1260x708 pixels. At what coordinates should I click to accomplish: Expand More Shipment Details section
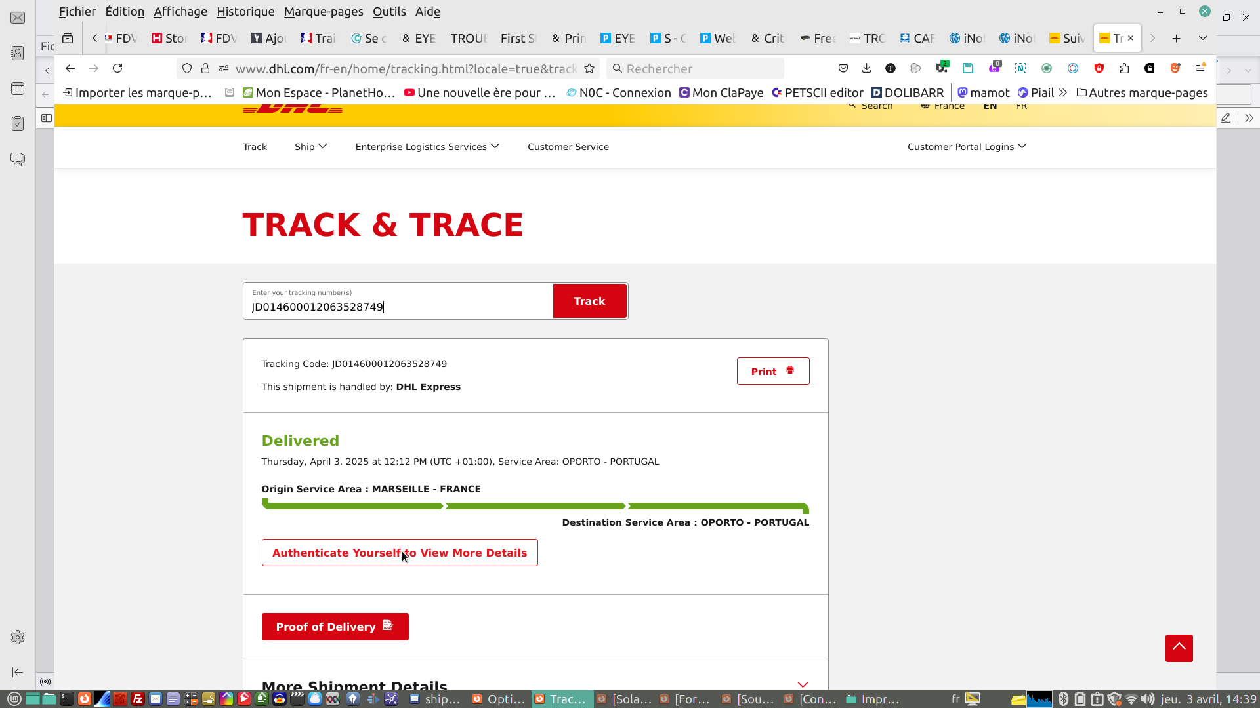[x=802, y=684]
